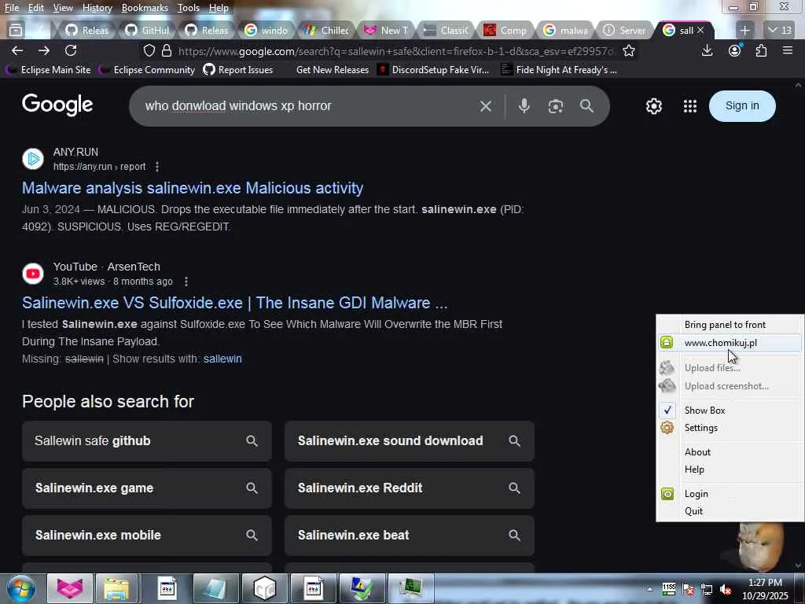The image size is (805, 604).
Task: Choose Quit in the tray menu
Action: click(730, 511)
